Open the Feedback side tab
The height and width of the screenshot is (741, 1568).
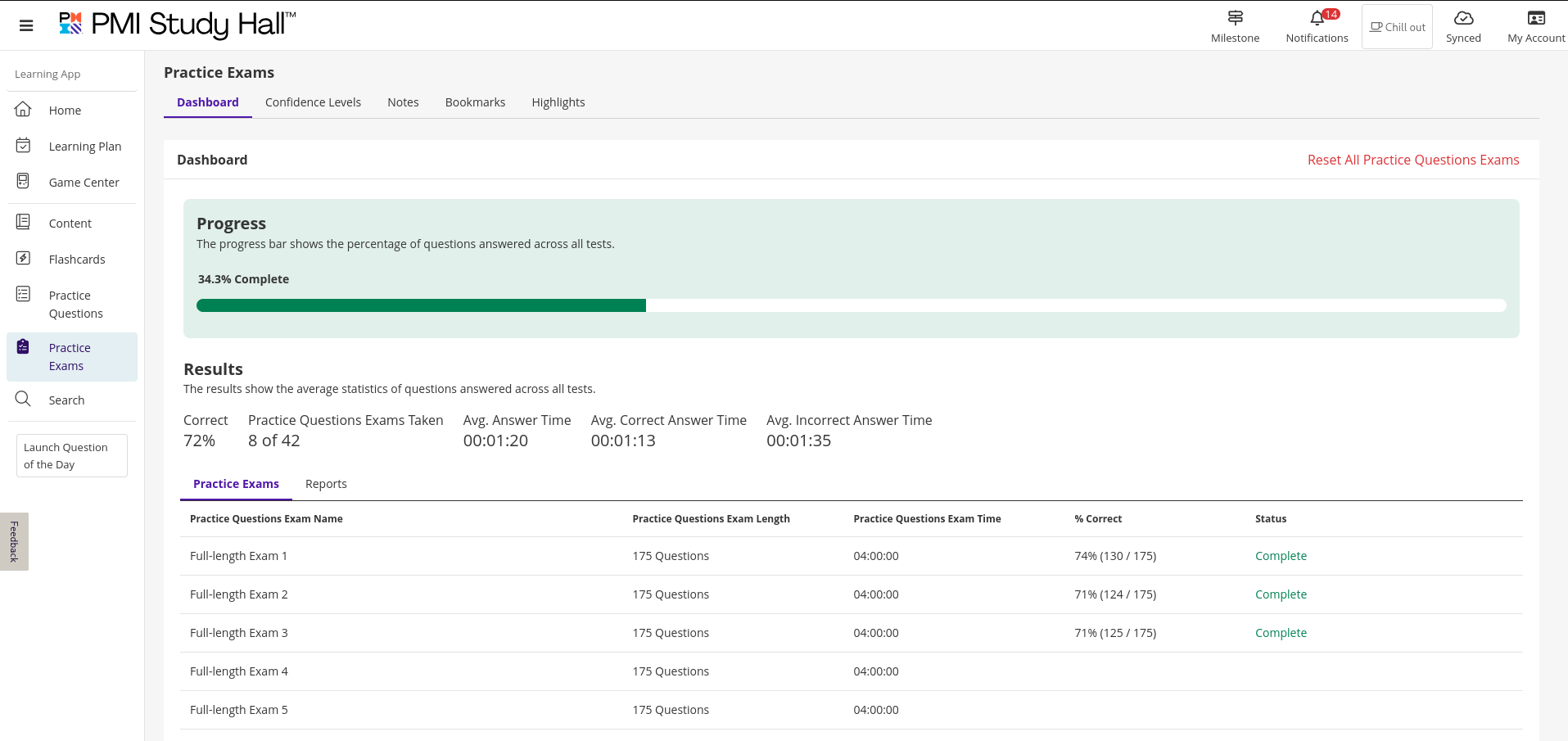tap(14, 541)
